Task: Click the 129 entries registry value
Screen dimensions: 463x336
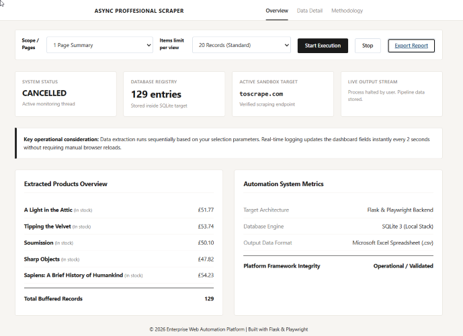Action: click(x=156, y=94)
